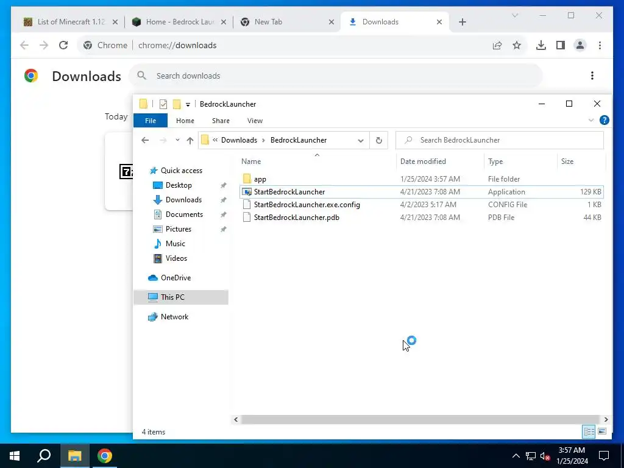Close the New Tab tab
The image size is (624, 468).
(x=331, y=22)
